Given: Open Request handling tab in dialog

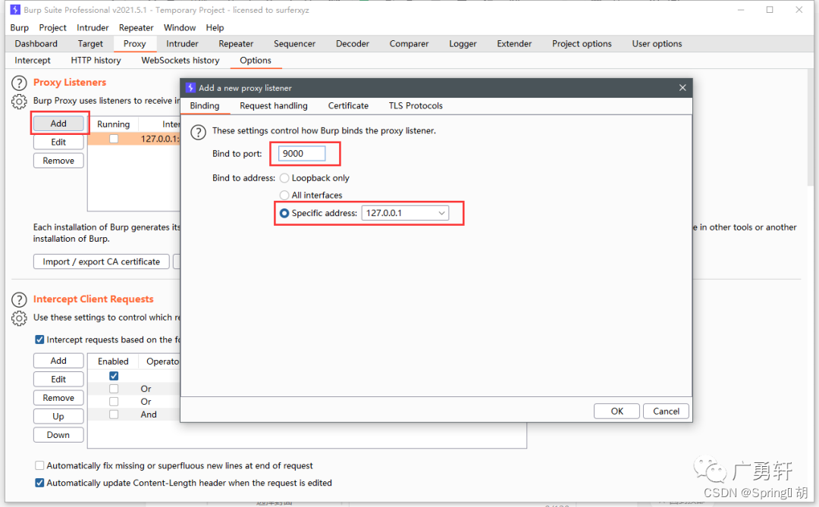Looking at the screenshot, I should coord(274,105).
